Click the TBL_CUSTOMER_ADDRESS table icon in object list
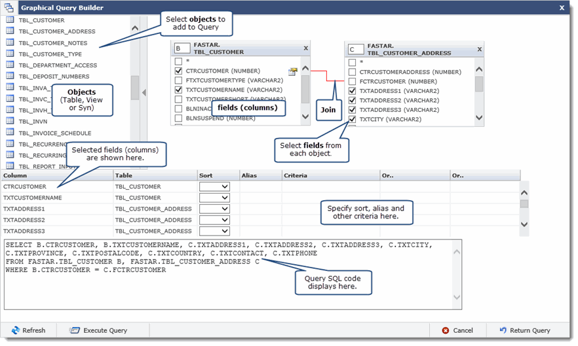The height and width of the screenshot is (346, 578). pos(10,31)
